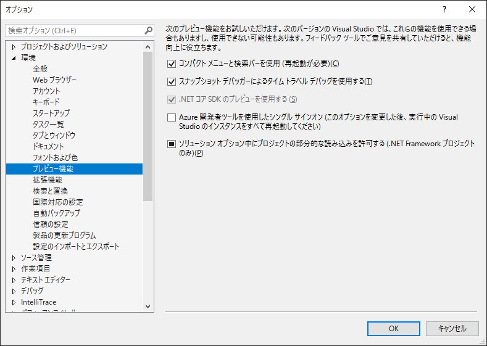Open 国際対応の設定 page
Screen dimensions: 487x346
tap(58, 202)
